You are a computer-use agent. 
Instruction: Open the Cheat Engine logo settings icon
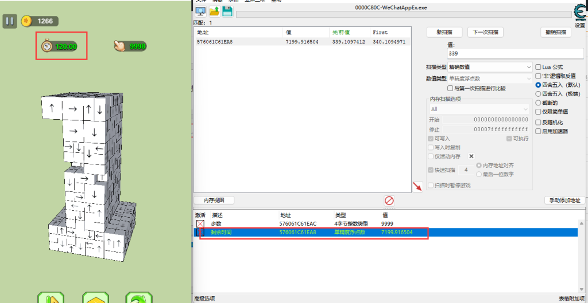[579, 14]
